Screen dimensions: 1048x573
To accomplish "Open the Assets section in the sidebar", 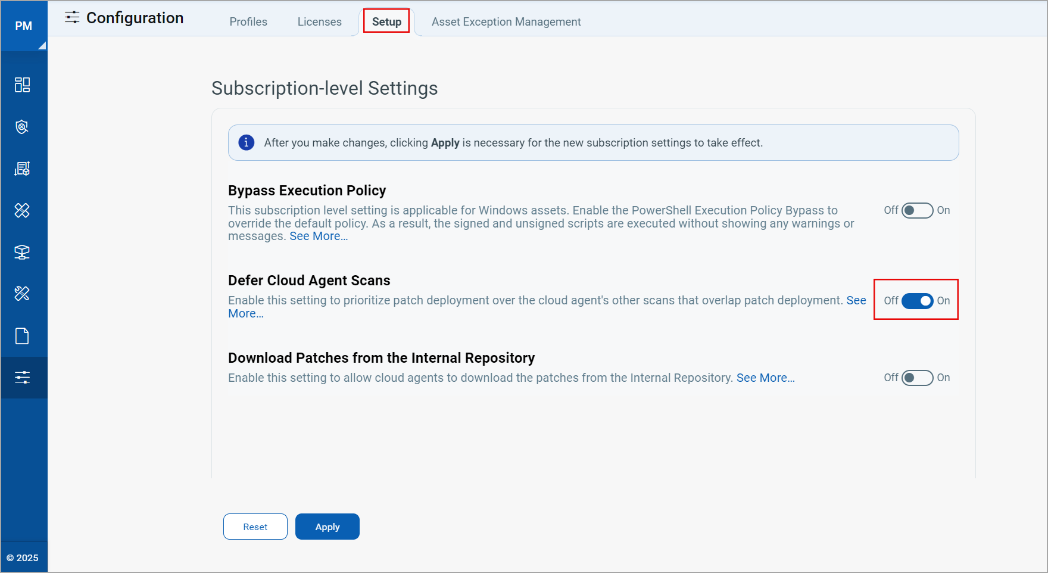I will tap(23, 168).
